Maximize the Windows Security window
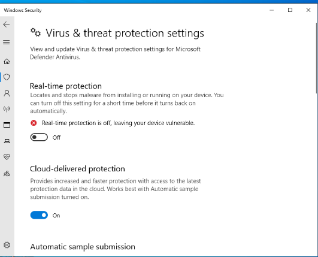The height and width of the screenshot is (257, 318). tap(290, 10)
